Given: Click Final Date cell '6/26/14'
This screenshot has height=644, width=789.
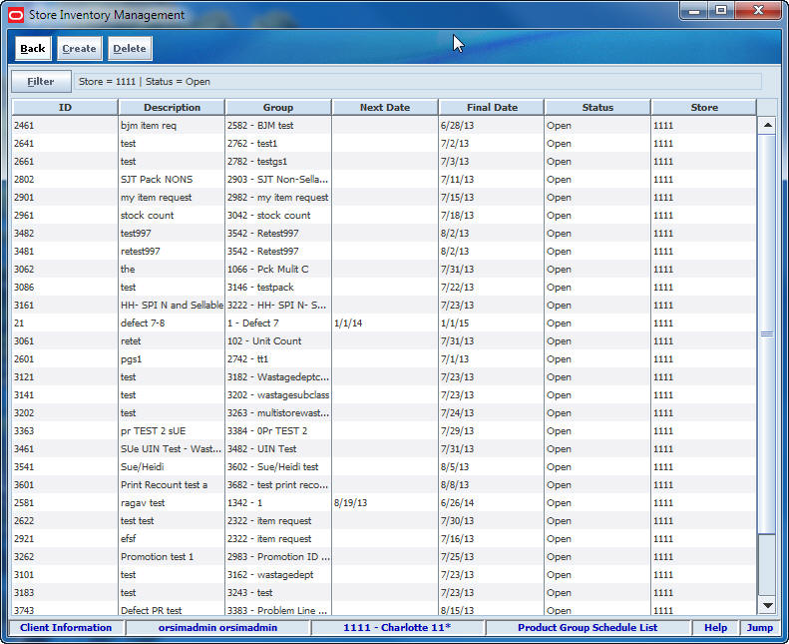Looking at the screenshot, I should tap(457, 503).
